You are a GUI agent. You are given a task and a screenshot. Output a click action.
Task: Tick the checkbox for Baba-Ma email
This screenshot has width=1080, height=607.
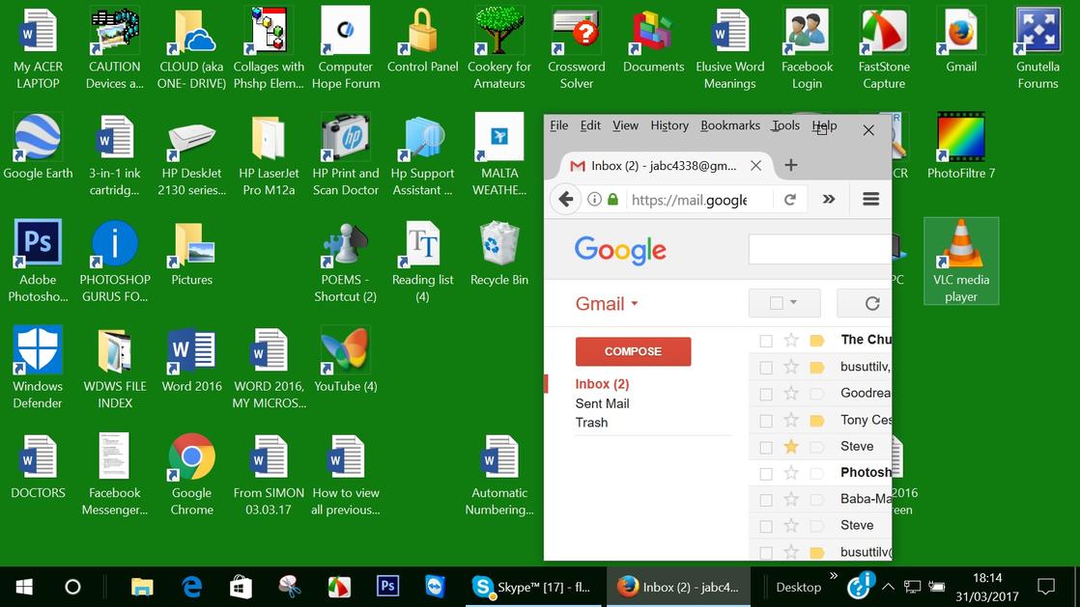point(765,500)
